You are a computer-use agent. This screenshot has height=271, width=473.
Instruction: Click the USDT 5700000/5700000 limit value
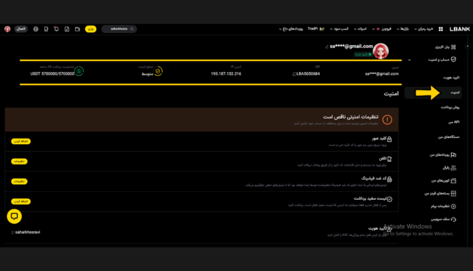pyautogui.click(x=52, y=74)
